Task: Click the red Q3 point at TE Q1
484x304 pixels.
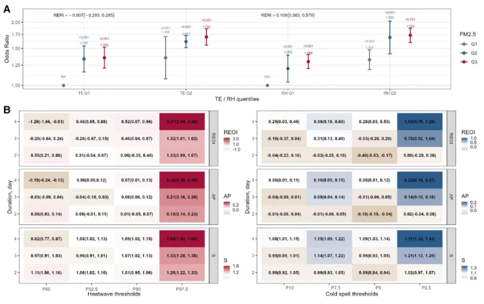Action: 104,58
